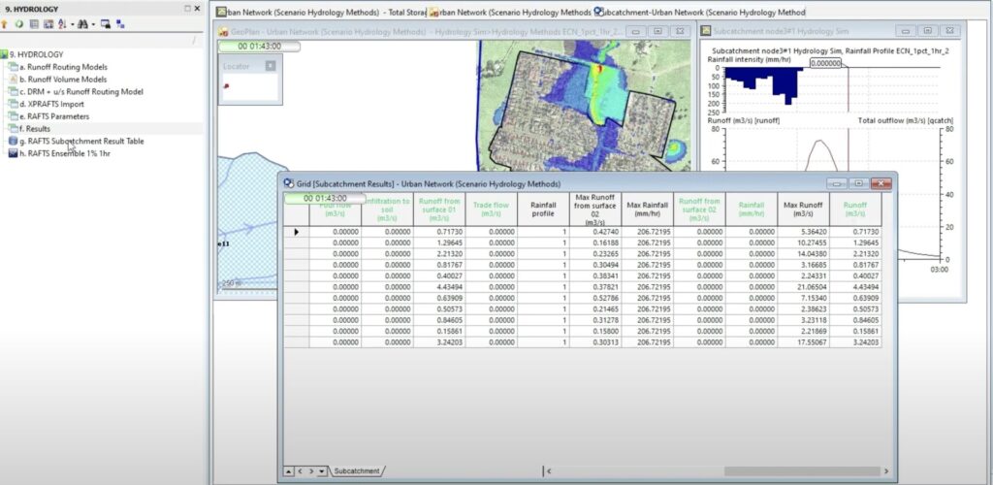This screenshot has height=485, width=993.
Task: Open the binoculars find dropdown arrow
Action: click(92, 23)
